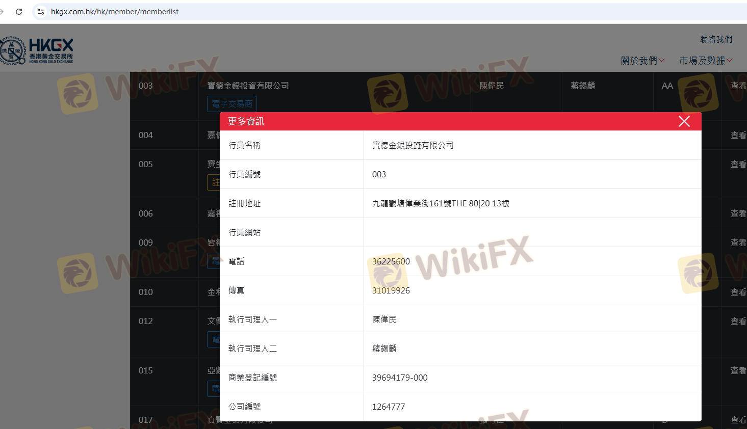Open the 聯絡我們 link
This screenshot has height=429, width=747.
[x=715, y=39]
